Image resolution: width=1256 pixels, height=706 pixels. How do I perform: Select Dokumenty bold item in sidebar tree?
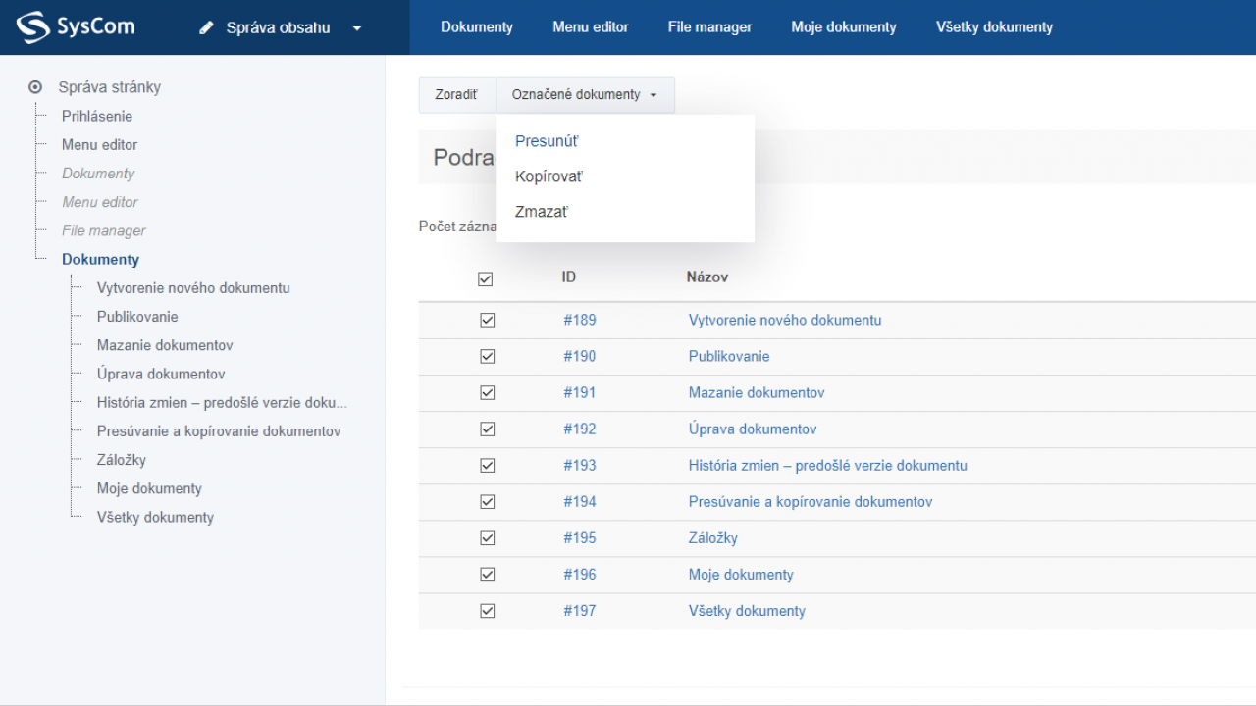[100, 260]
